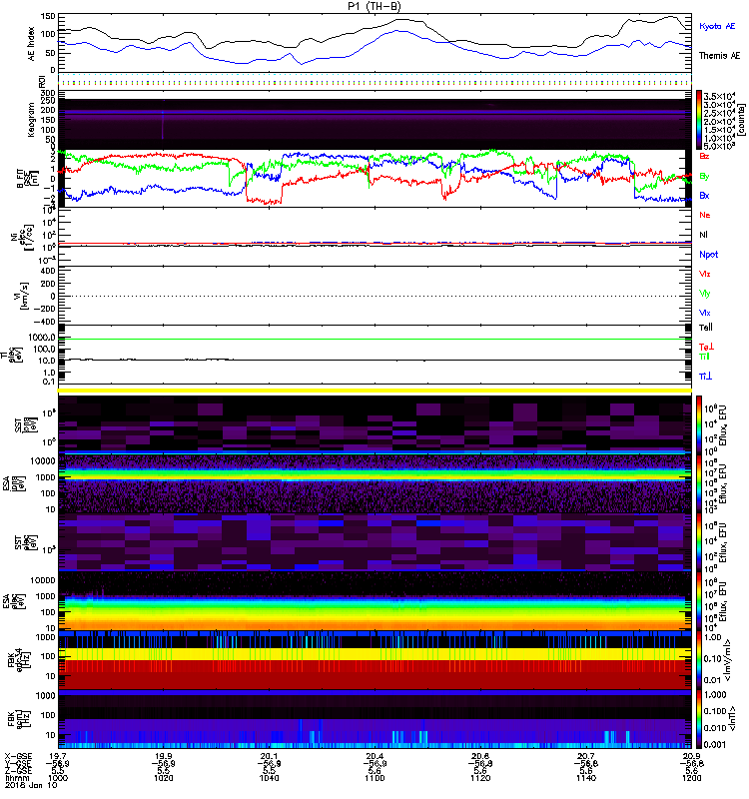Click the red "Viz" velocity legend label
749x799 pixels.
pos(704,274)
